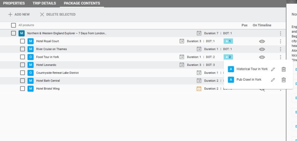Click pencil icon for Pub Crawl in York

(273, 80)
